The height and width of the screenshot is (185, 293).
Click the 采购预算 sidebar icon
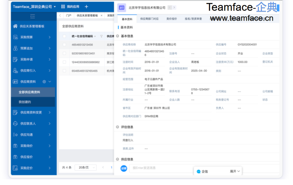click(x=15, y=37)
